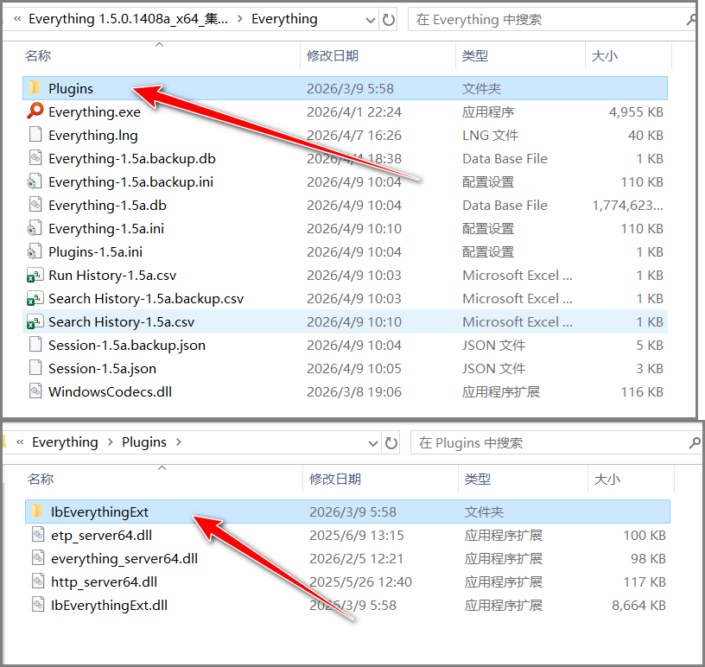Viewport: 705px width, 667px height.
Task: Click the Everything.exe magnifier icon
Action: click(35, 111)
